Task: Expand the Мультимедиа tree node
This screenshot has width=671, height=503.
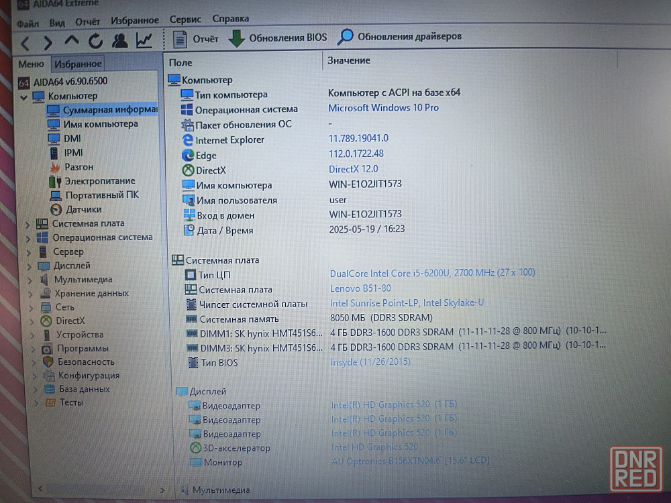Action: [x=30, y=280]
